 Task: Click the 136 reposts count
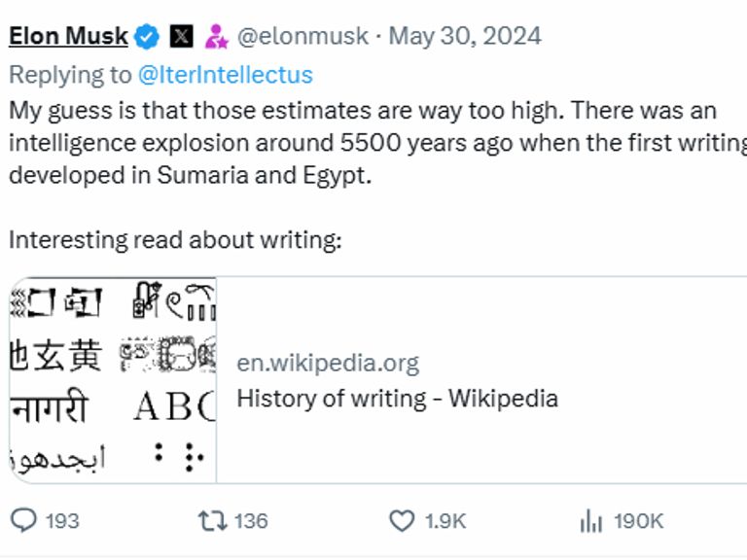pyautogui.click(x=251, y=521)
